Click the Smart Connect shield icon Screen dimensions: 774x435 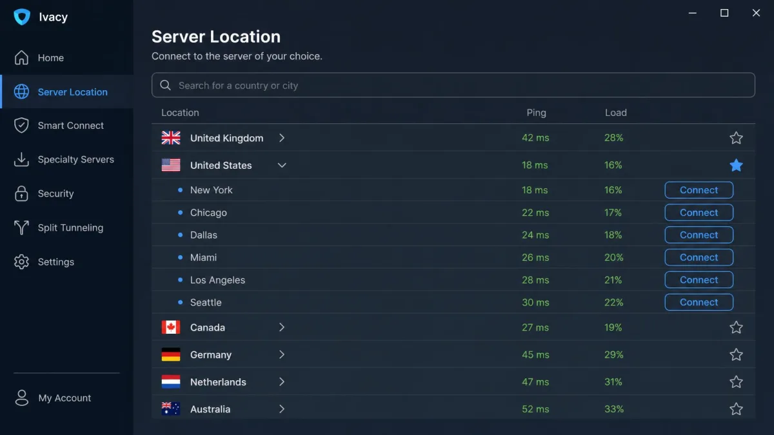tap(21, 126)
